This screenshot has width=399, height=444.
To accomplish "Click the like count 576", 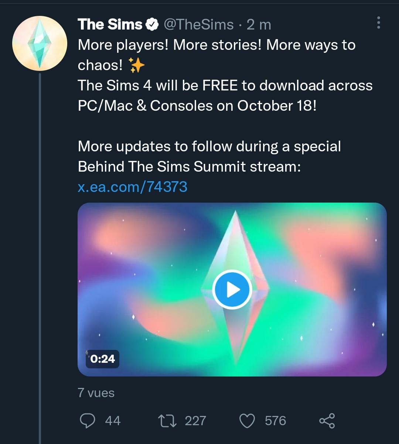I will coord(276,421).
